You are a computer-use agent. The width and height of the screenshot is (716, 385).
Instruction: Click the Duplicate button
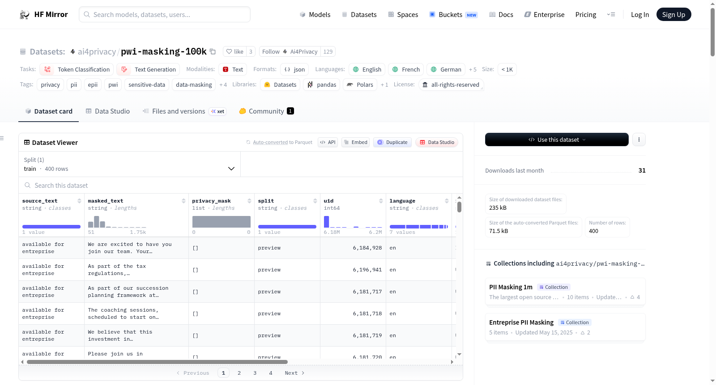(392, 143)
